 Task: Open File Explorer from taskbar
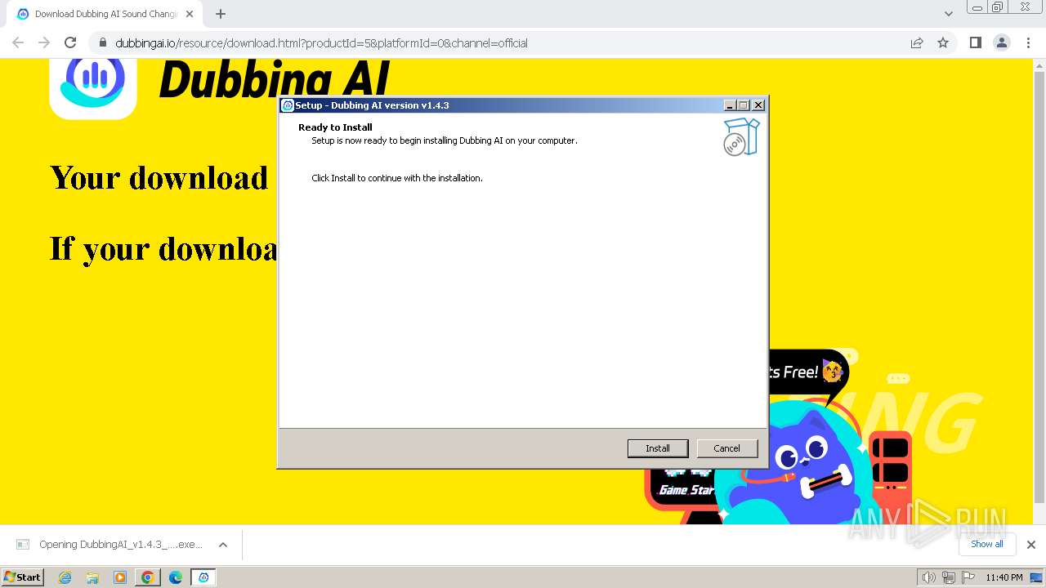pos(92,577)
